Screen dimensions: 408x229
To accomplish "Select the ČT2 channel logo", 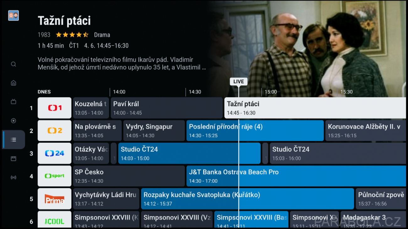I will click(x=55, y=131).
